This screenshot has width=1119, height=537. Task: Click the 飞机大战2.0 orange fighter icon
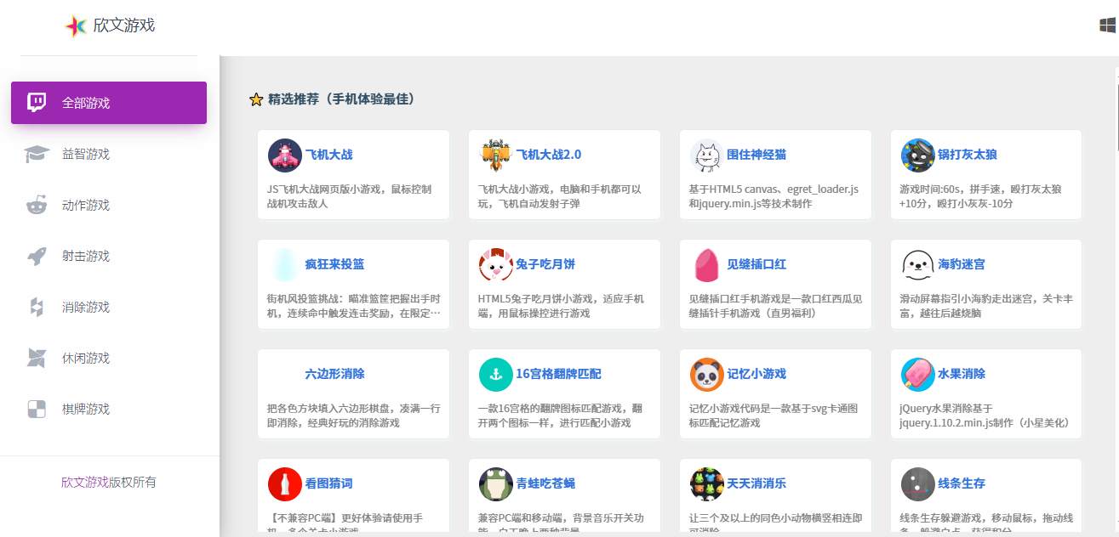496,155
